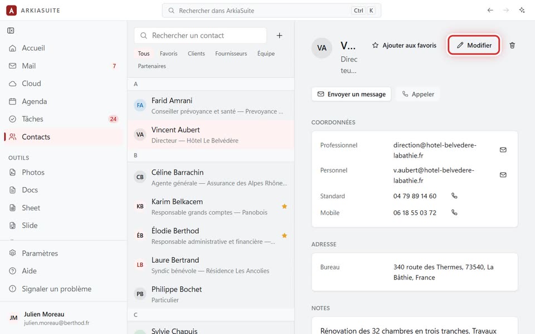The height and width of the screenshot is (334, 535).
Task: Click Envoyer un message button
Action: (x=352, y=94)
